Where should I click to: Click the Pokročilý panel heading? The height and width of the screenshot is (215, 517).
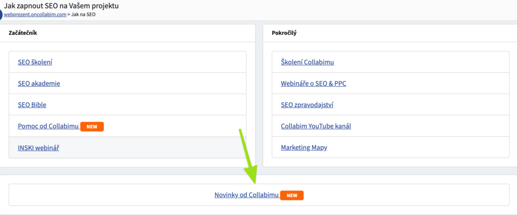[x=284, y=33]
